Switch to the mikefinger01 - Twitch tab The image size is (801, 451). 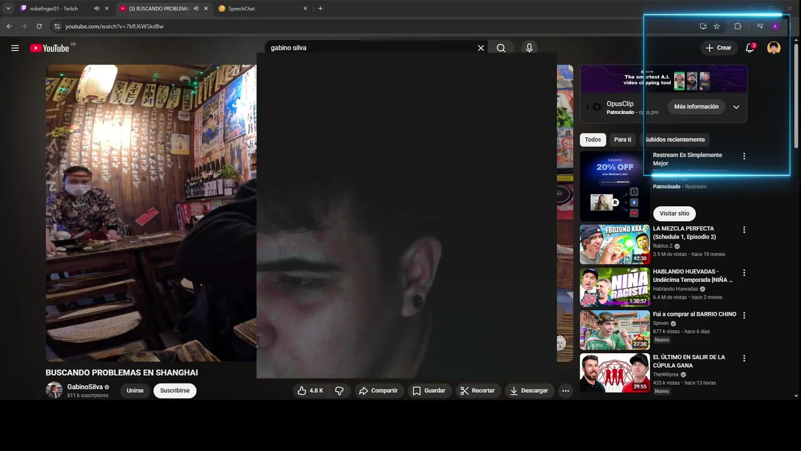click(x=54, y=9)
